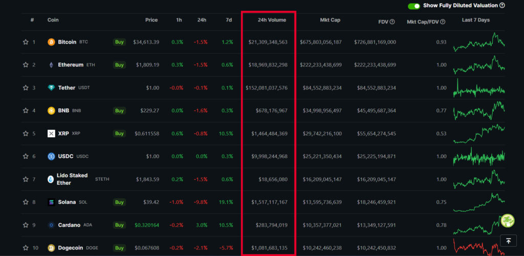Click the Dogecoin coin logo
The image size is (524, 256).
51,248
